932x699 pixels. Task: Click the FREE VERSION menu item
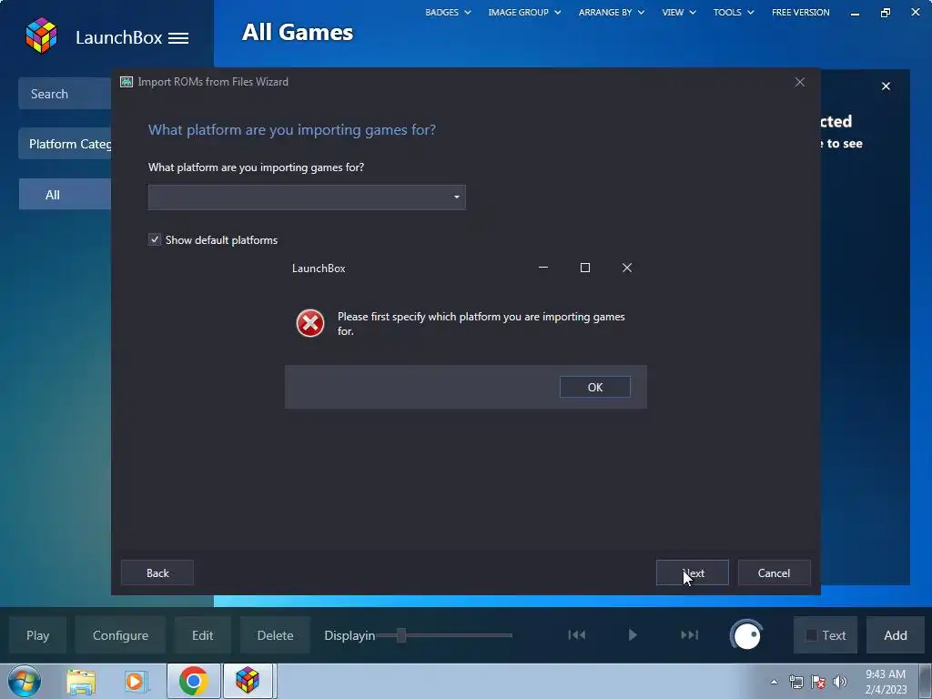point(800,13)
